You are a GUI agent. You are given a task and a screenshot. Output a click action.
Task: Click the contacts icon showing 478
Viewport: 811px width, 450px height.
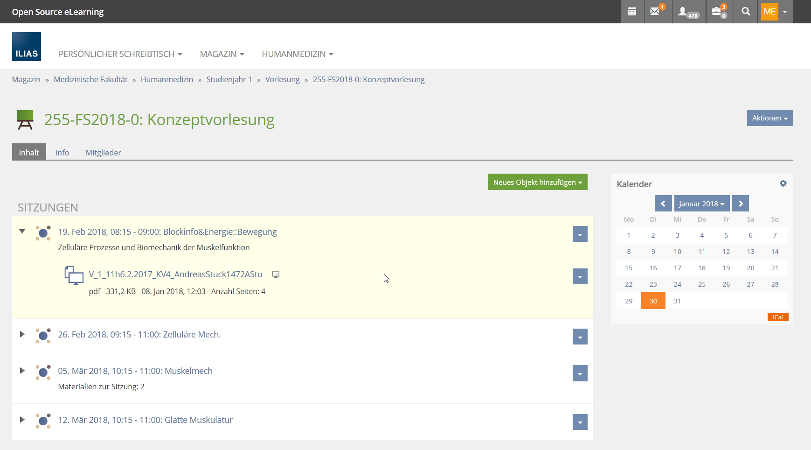[x=687, y=12]
